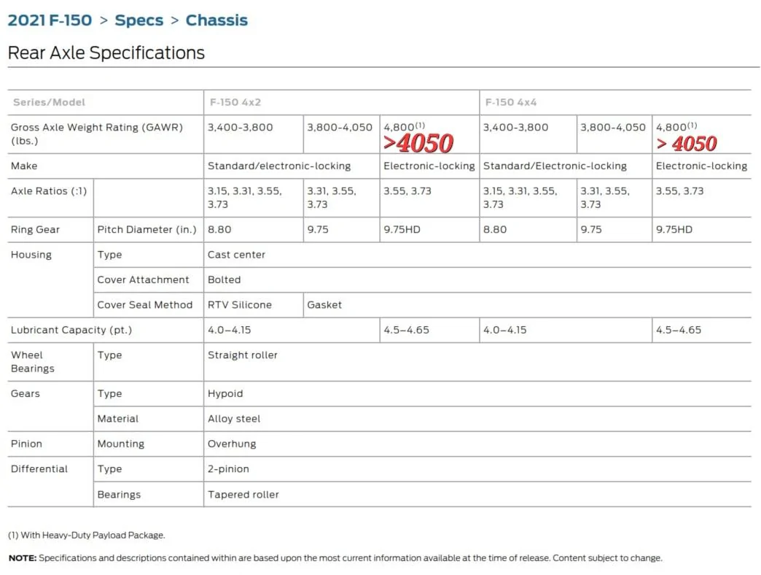Click the "Rear Axle Specifications" heading
761x575 pixels.
click(106, 53)
